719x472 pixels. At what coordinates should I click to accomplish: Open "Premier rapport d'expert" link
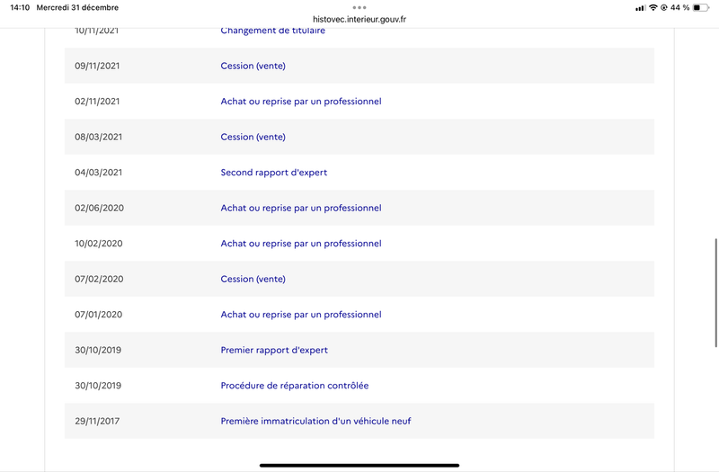point(274,350)
